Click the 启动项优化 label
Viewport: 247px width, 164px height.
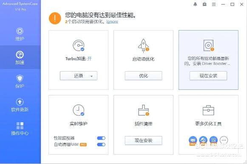pyautogui.click(x=143, y=59)
